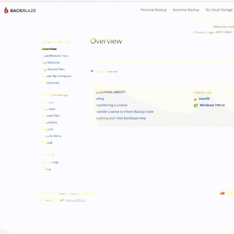Open Terms & Privacy link
This screenshot has height=234, width=234.
[77, 200]
